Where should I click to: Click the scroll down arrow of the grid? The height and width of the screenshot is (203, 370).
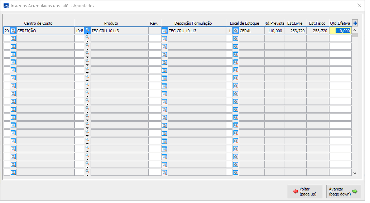(355, 173)
